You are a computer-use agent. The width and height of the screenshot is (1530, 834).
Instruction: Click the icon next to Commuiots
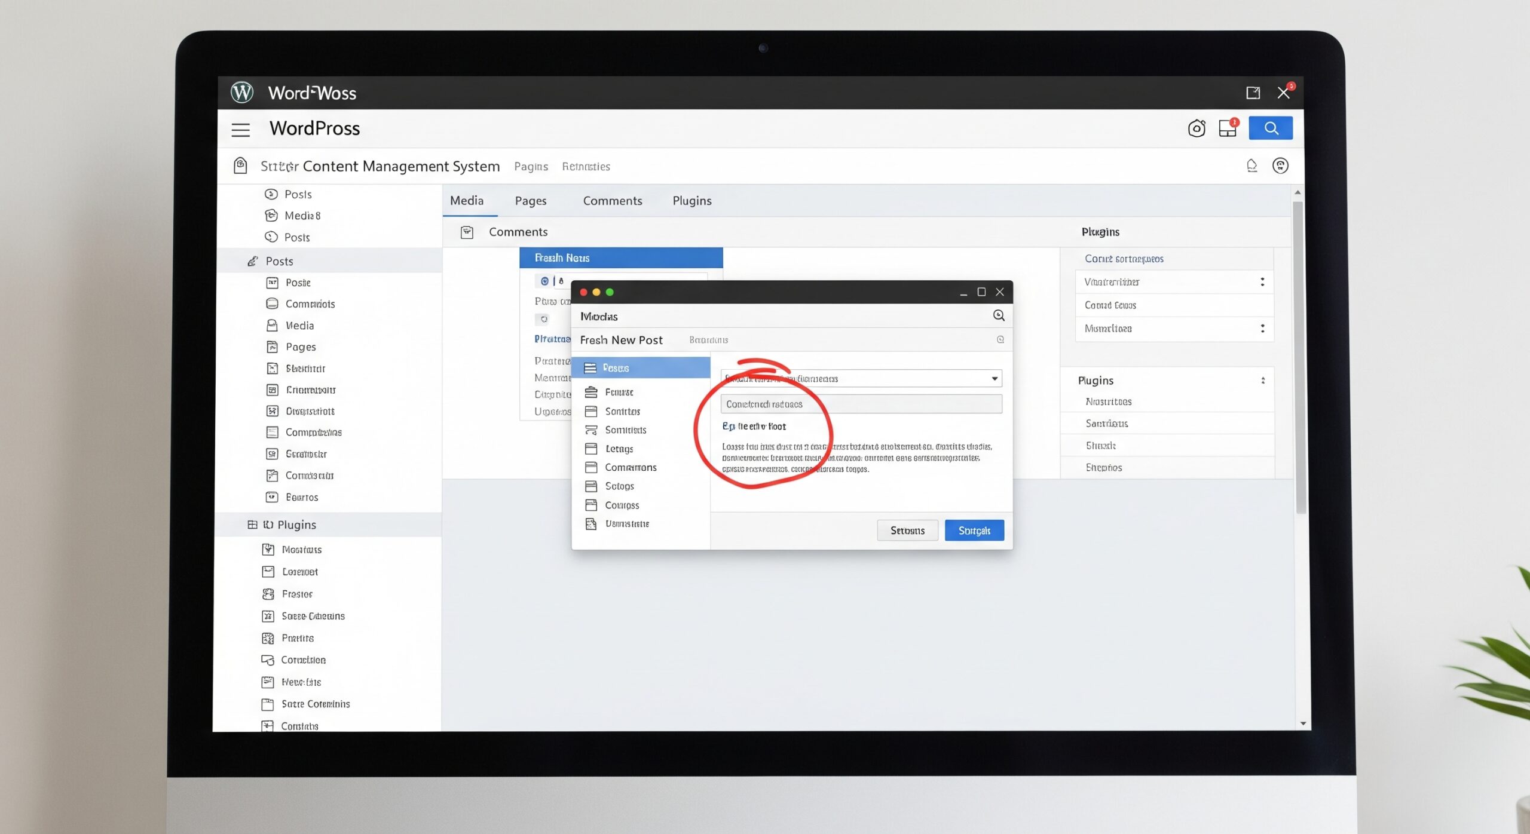[x=272, y=303]
